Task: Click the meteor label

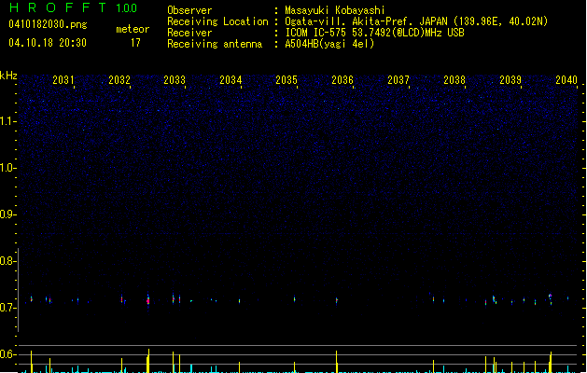Action: point(133,29)
